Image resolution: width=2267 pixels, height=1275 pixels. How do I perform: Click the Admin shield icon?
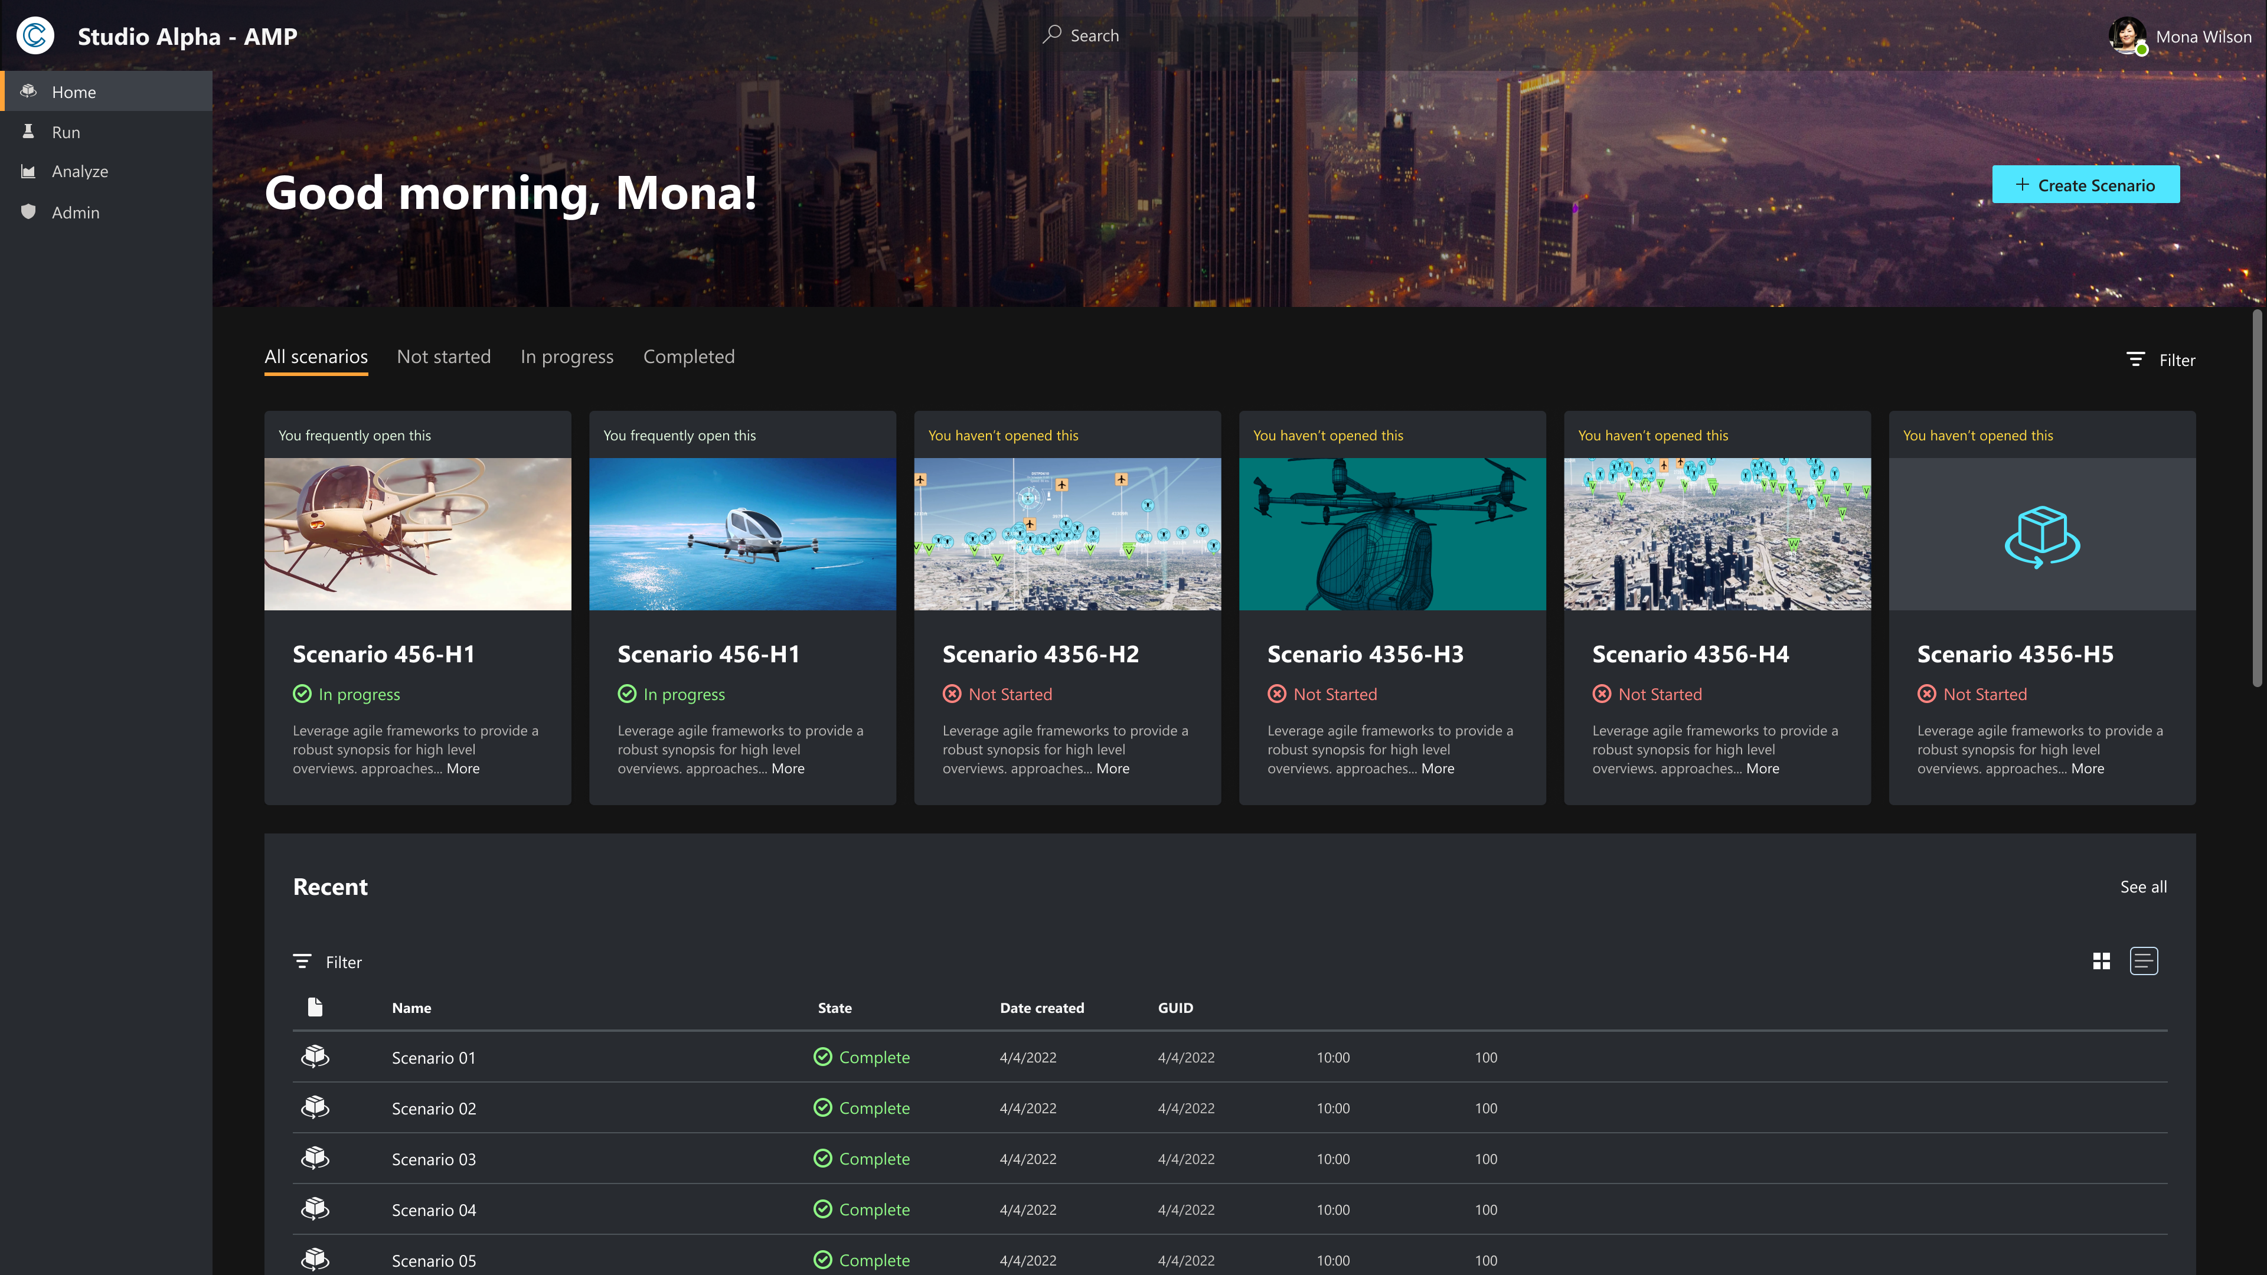pyautogui.click(x=28, y=212)
